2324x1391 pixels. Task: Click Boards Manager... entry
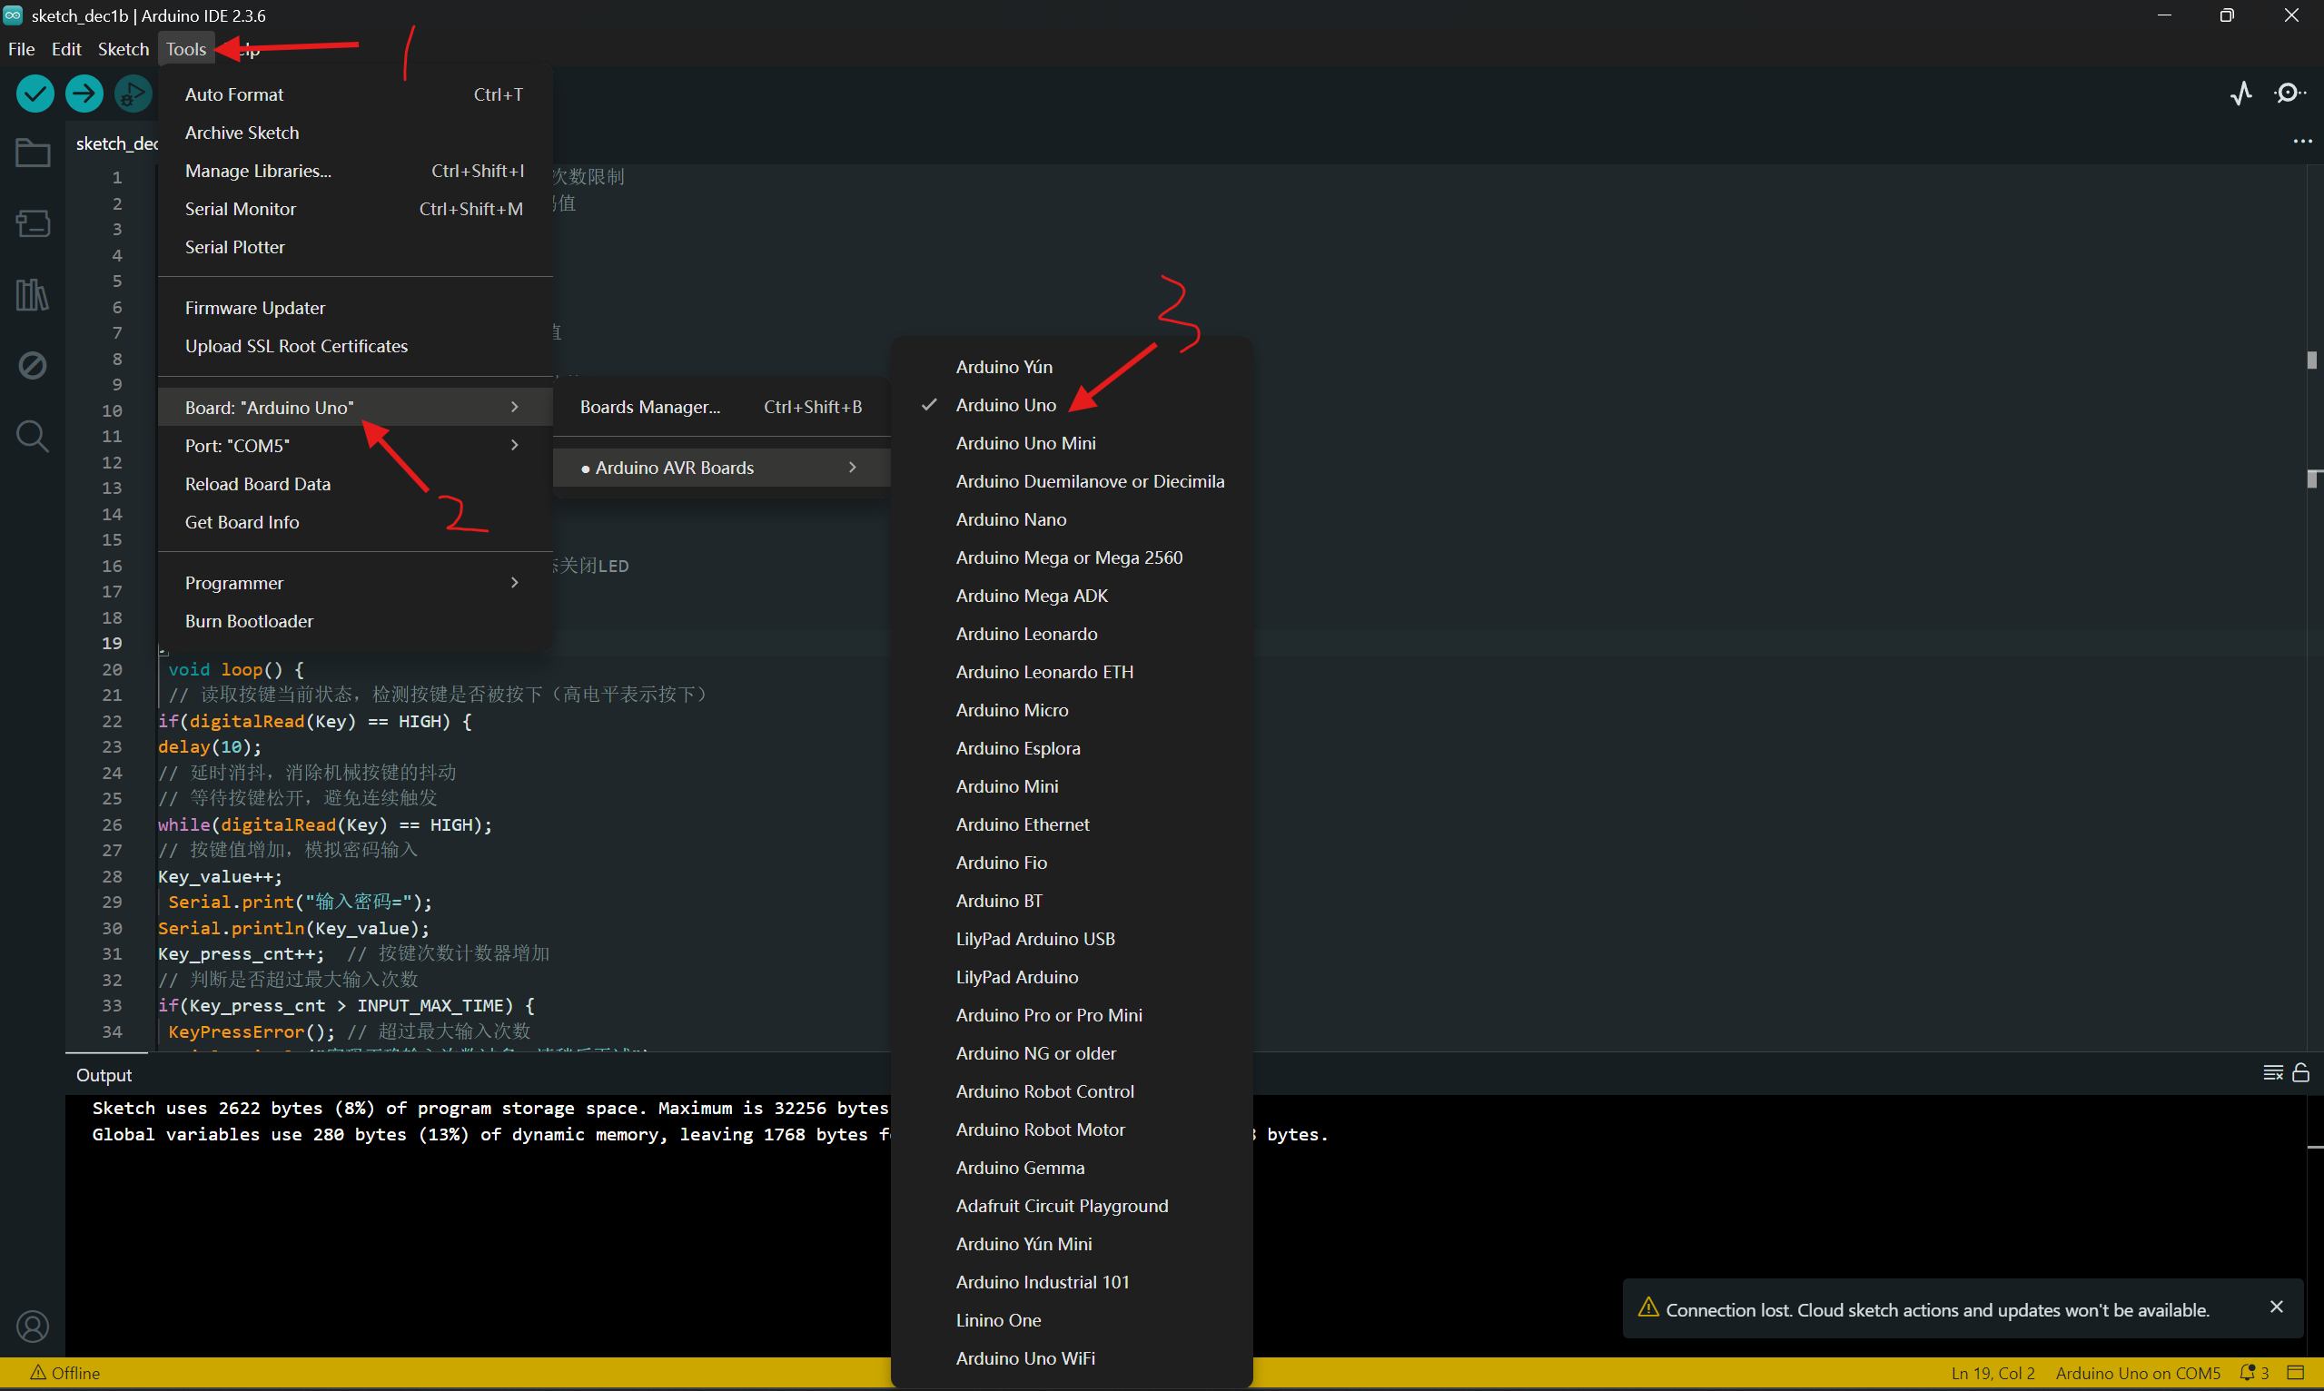649,407
